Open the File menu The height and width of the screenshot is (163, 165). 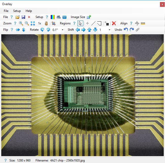pos(6,11)
